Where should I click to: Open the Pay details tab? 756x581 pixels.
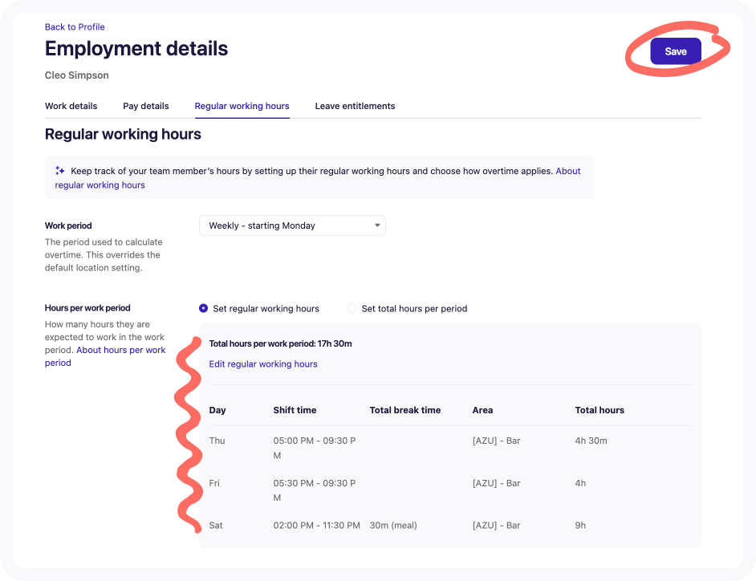pos(145,105)
